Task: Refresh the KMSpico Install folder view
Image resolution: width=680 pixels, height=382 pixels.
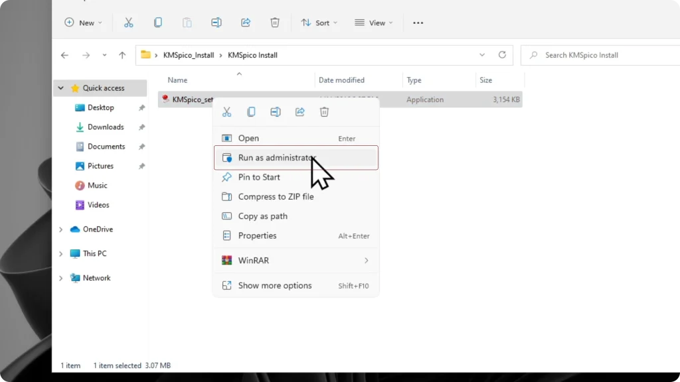Action: [502, 55]
